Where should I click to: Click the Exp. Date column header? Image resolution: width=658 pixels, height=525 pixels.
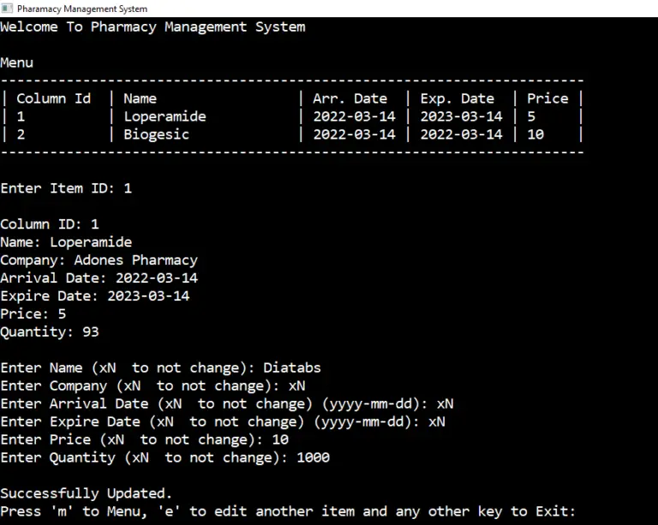458,98
